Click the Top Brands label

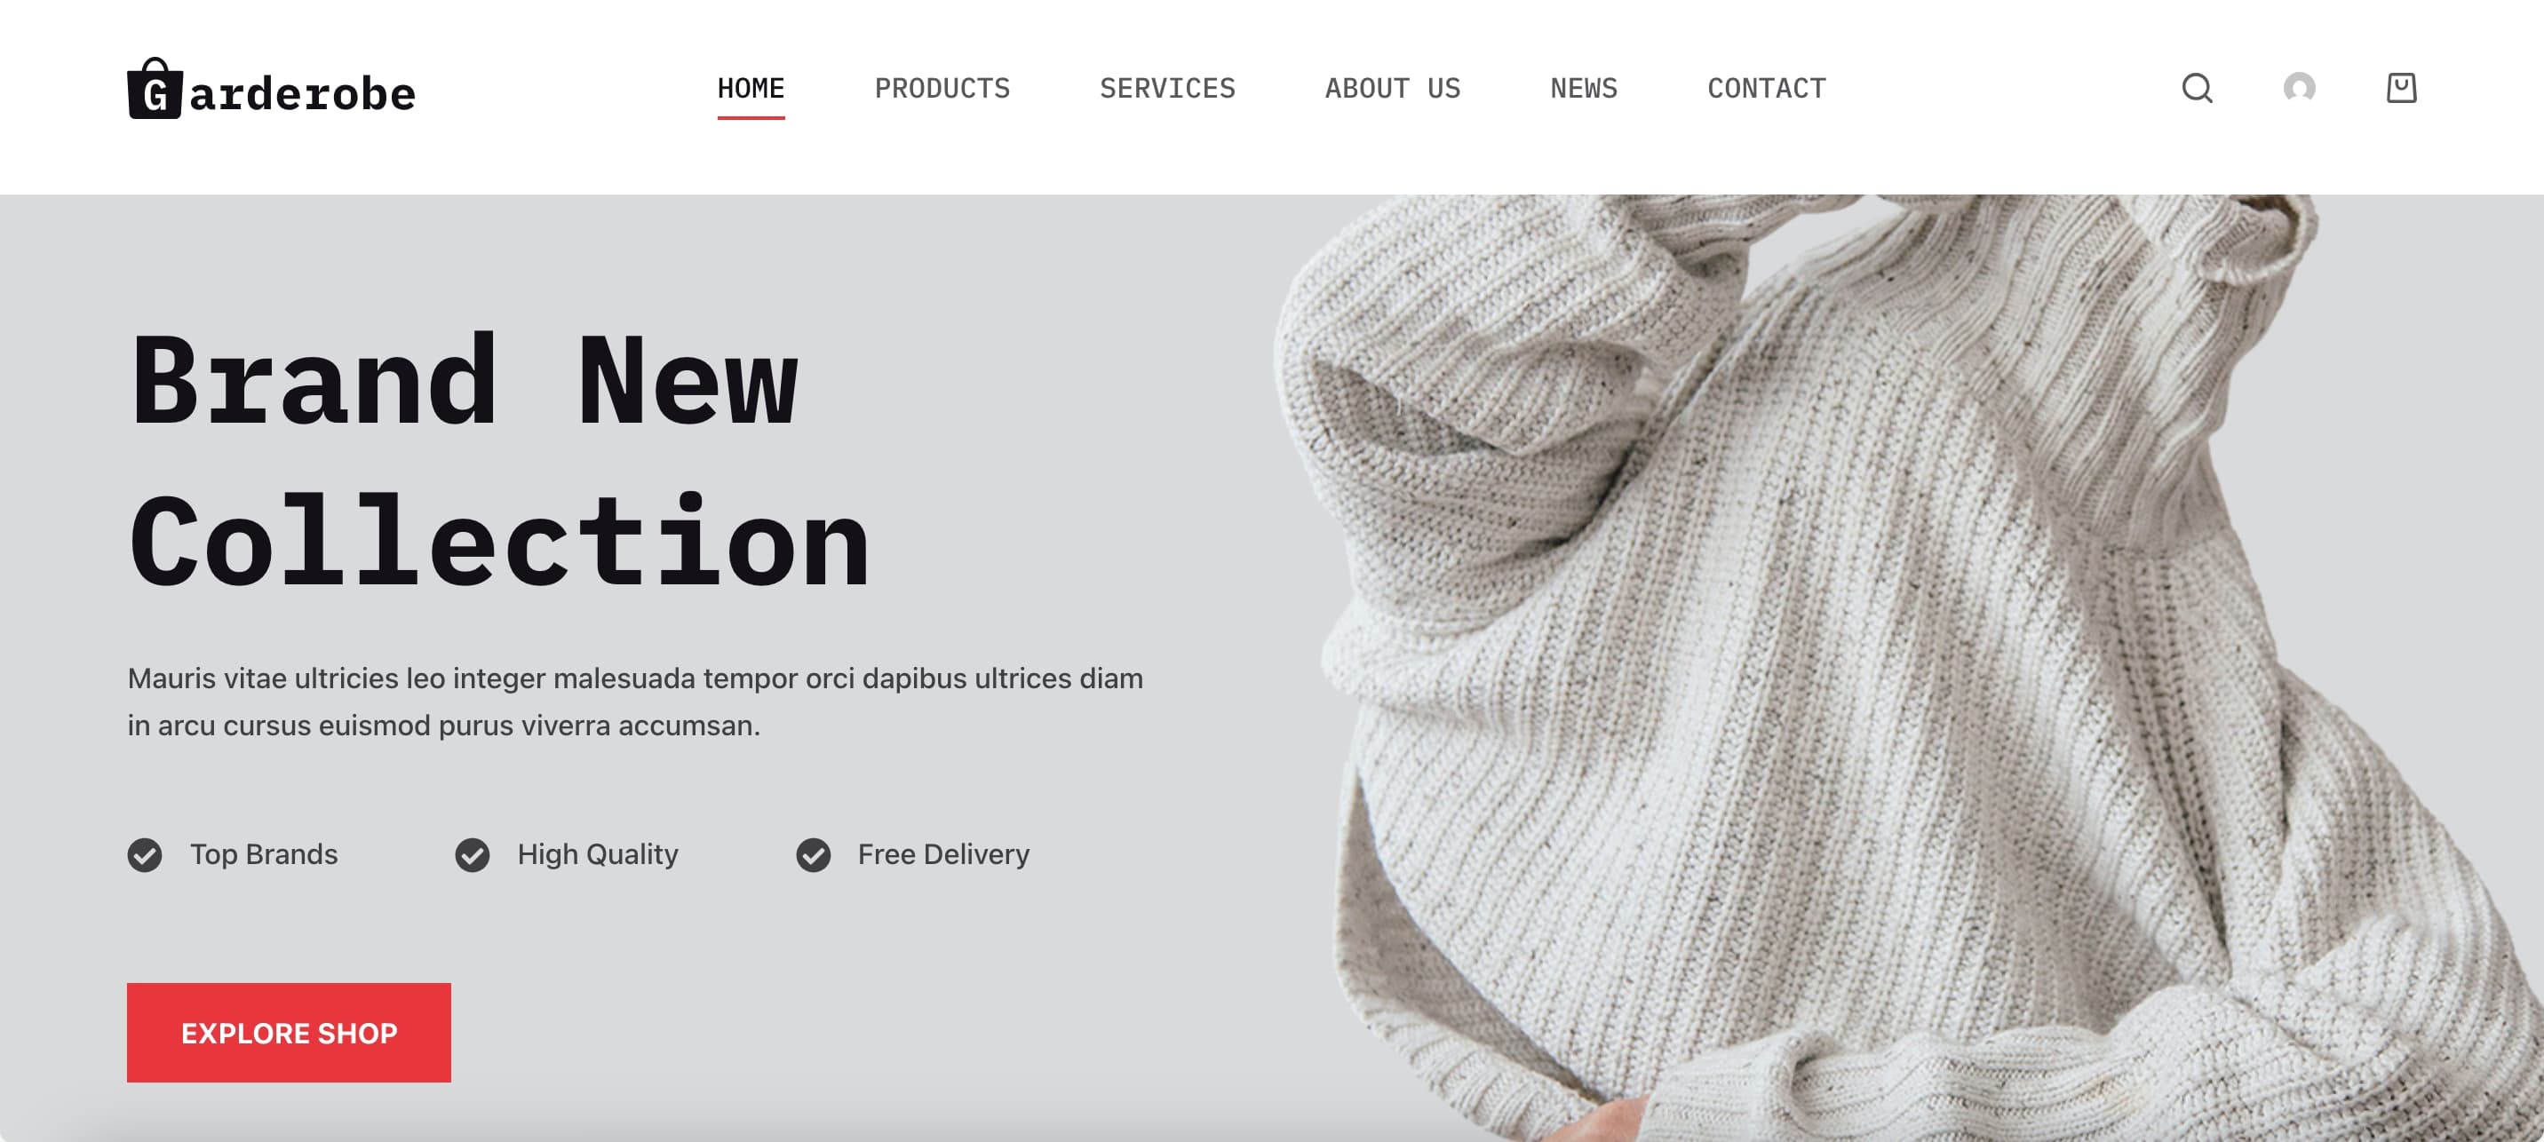point(264,855)
